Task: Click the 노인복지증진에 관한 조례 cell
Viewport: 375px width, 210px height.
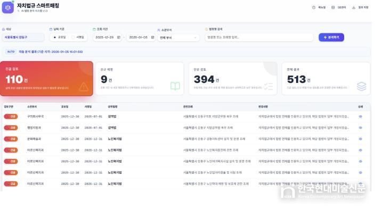Action: tap(211, 150)
